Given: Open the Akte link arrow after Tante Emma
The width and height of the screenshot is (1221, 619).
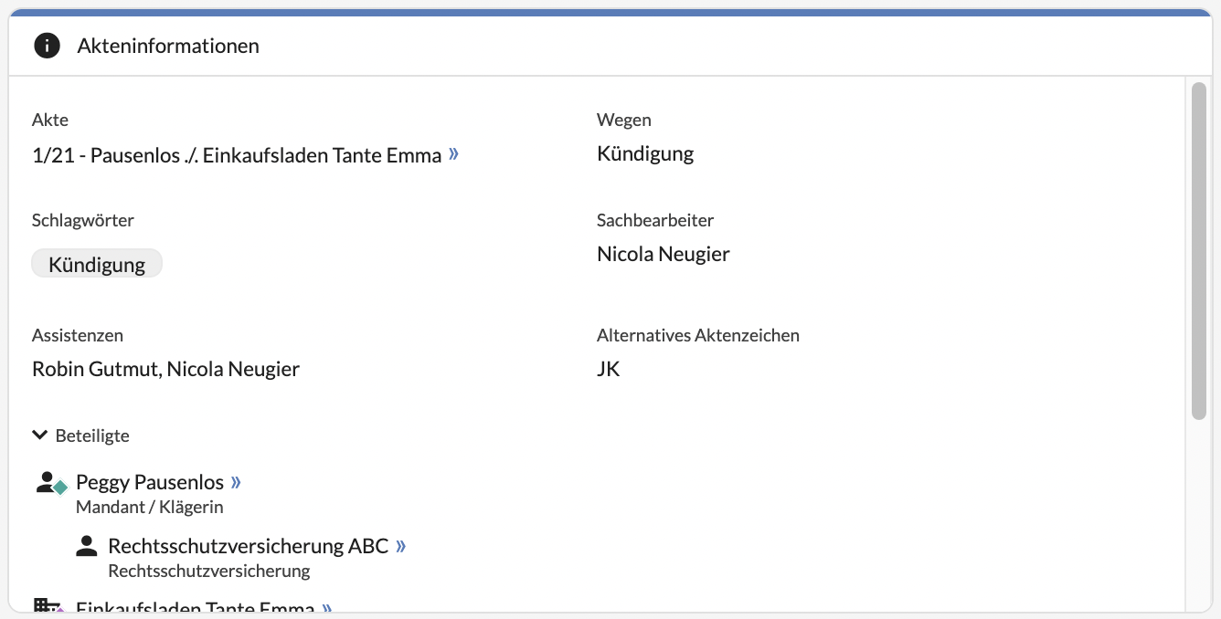Looking at the screenshot, I should (x=453, y=155).
